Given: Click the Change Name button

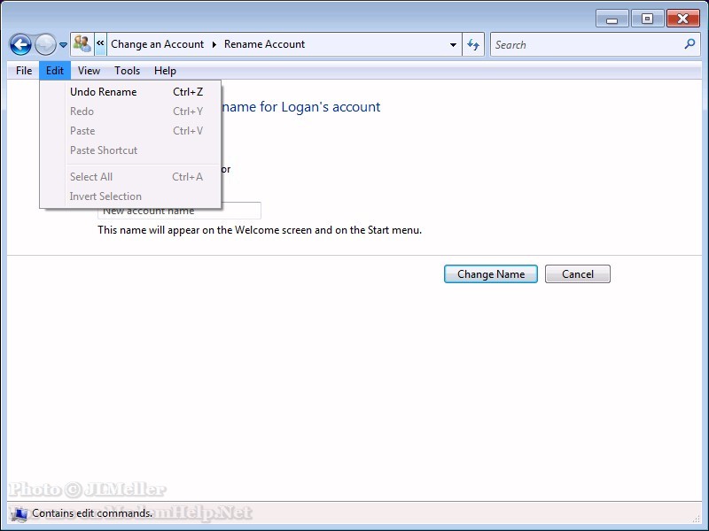Looking at the screenshot, I should (x=491, y=274).
